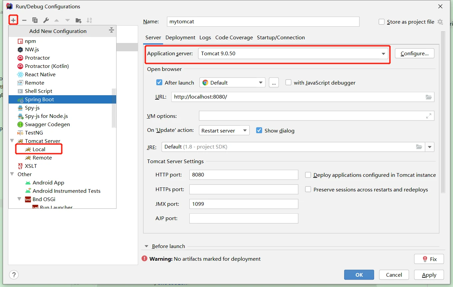Toggle the After launch checkbox
Screen dimensions: 453x287
tap(159, 83)
